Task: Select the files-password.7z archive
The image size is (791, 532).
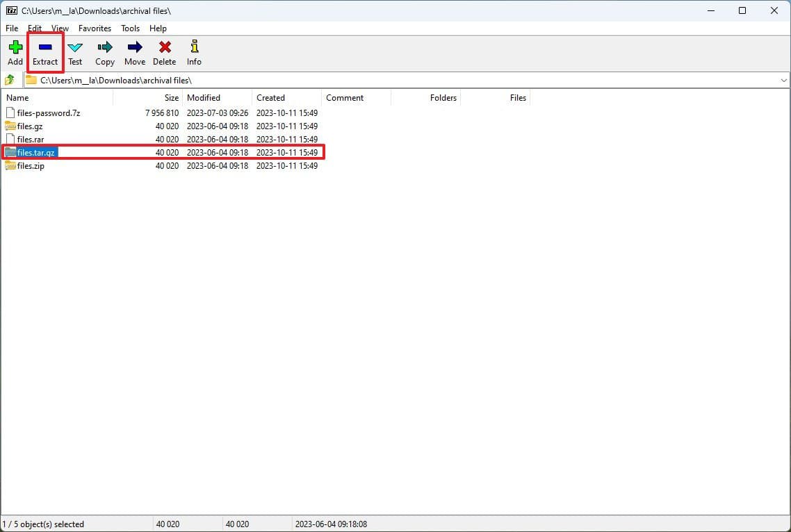Action: 49,113
